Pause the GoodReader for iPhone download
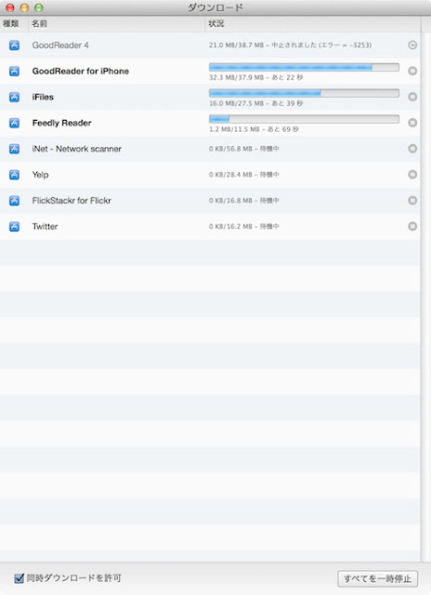The height and width of the screenshot is (595, 431). (x=412, y=71)
